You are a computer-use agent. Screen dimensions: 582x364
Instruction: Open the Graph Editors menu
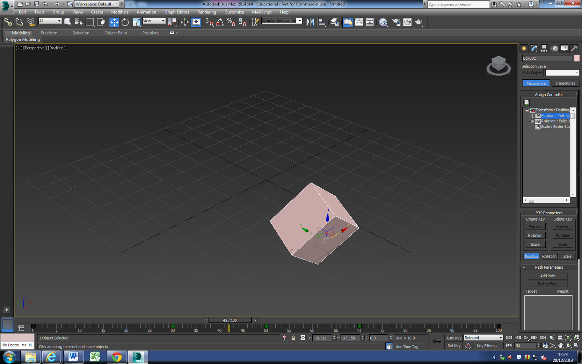177,12
